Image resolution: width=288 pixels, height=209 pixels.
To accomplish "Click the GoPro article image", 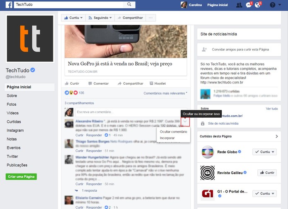I will point(126,41).
